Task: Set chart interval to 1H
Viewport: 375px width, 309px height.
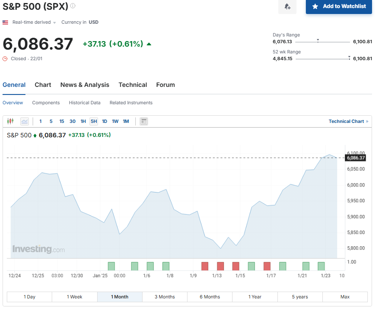Action: coord(83,121)
